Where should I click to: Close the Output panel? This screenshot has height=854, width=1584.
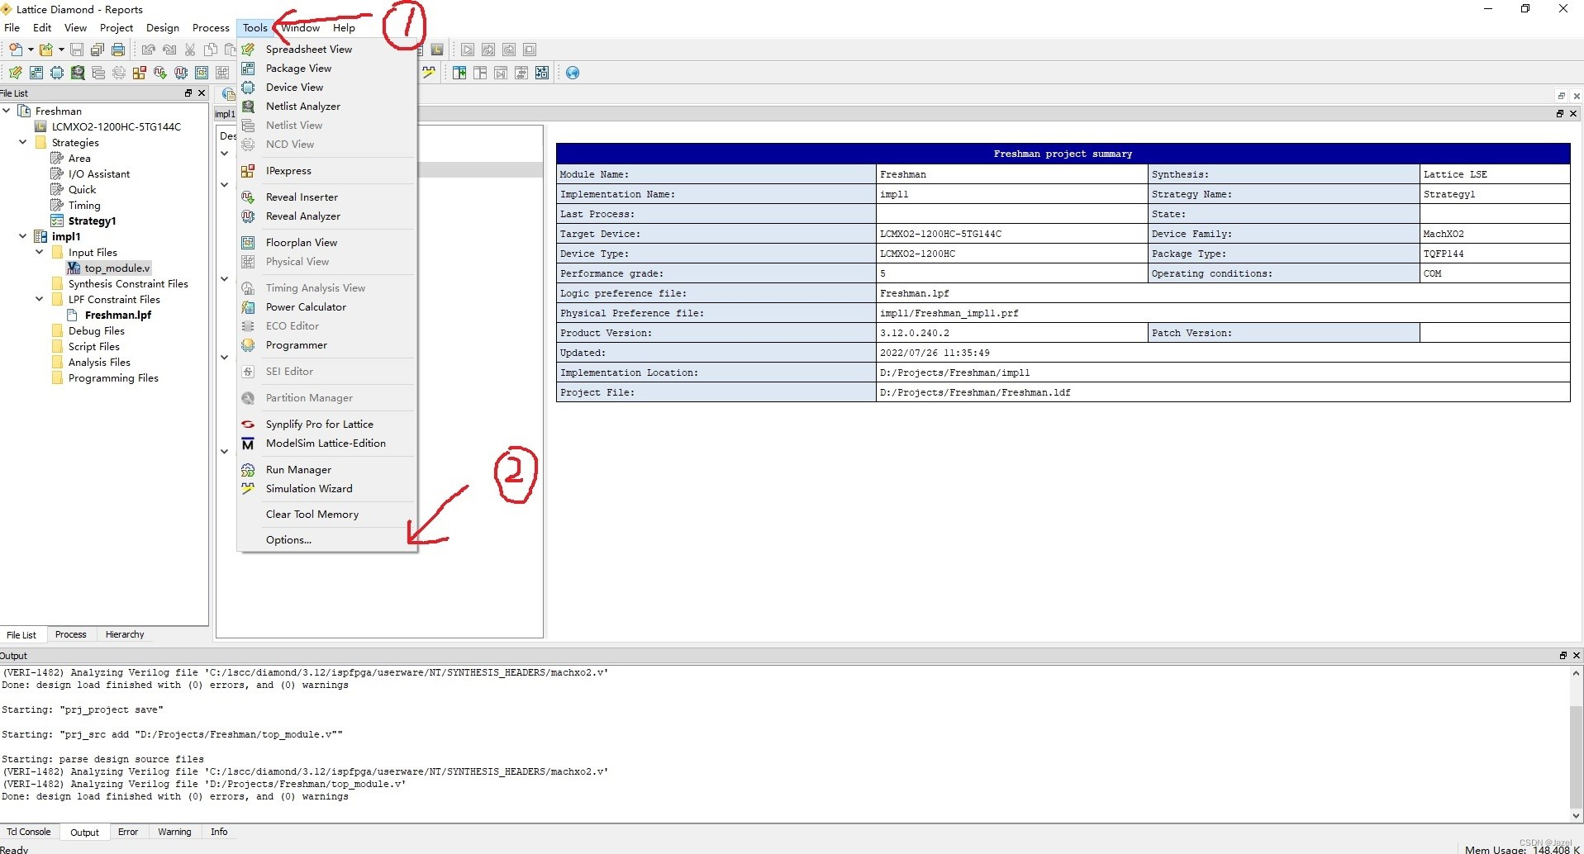(x=1577, y=655)
